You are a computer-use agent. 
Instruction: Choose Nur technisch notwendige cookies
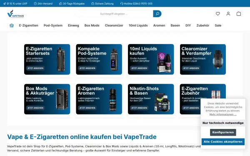223,123
